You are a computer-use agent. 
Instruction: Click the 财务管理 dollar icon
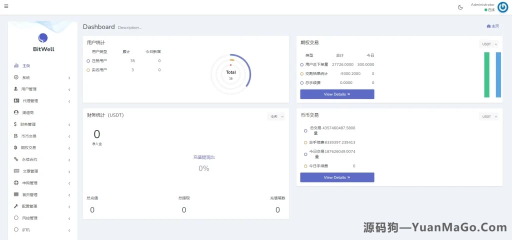click(15, 124)
